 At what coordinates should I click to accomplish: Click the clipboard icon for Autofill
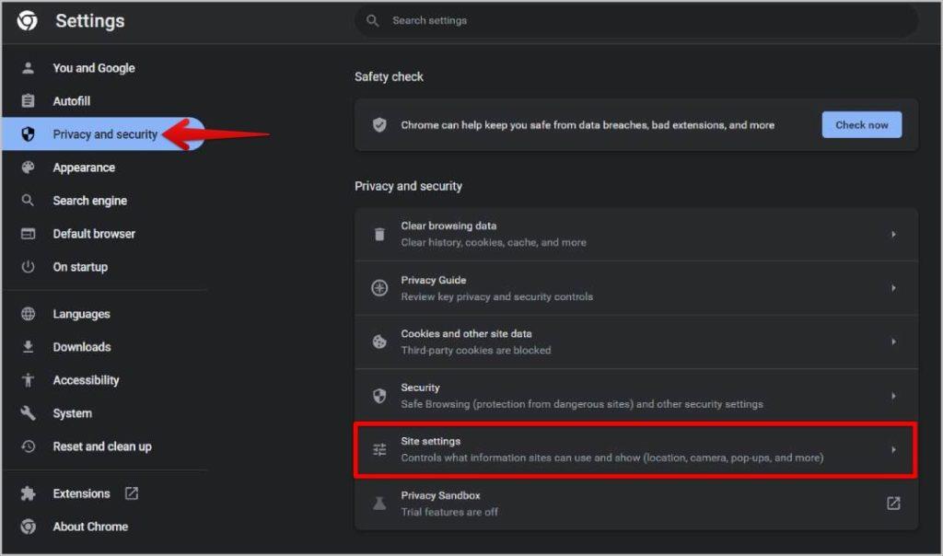tap(28, 101)
